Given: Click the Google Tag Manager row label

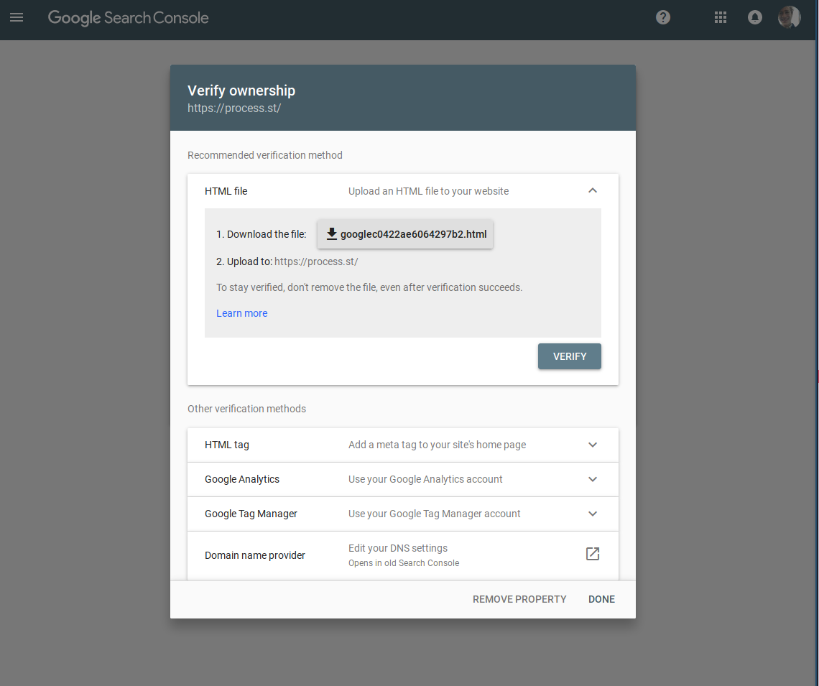Looking at the screenshot, I should 251,514.
